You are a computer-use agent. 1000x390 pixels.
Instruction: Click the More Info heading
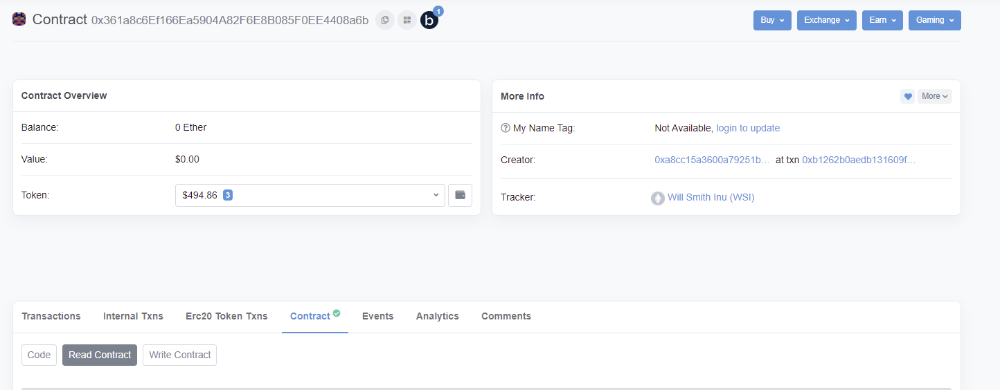pyautogui.click(x=522, y=96)
